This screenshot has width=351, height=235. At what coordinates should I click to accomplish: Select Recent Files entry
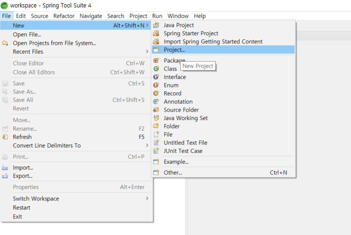tap(76, 51)
